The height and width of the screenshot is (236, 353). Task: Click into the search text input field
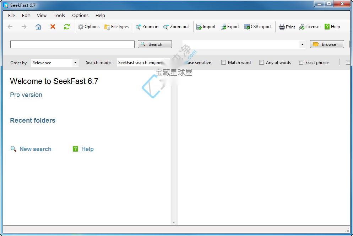[x=72, y=44]
